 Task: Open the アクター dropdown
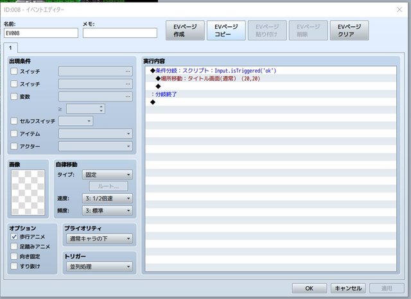[x=96, y=146]
